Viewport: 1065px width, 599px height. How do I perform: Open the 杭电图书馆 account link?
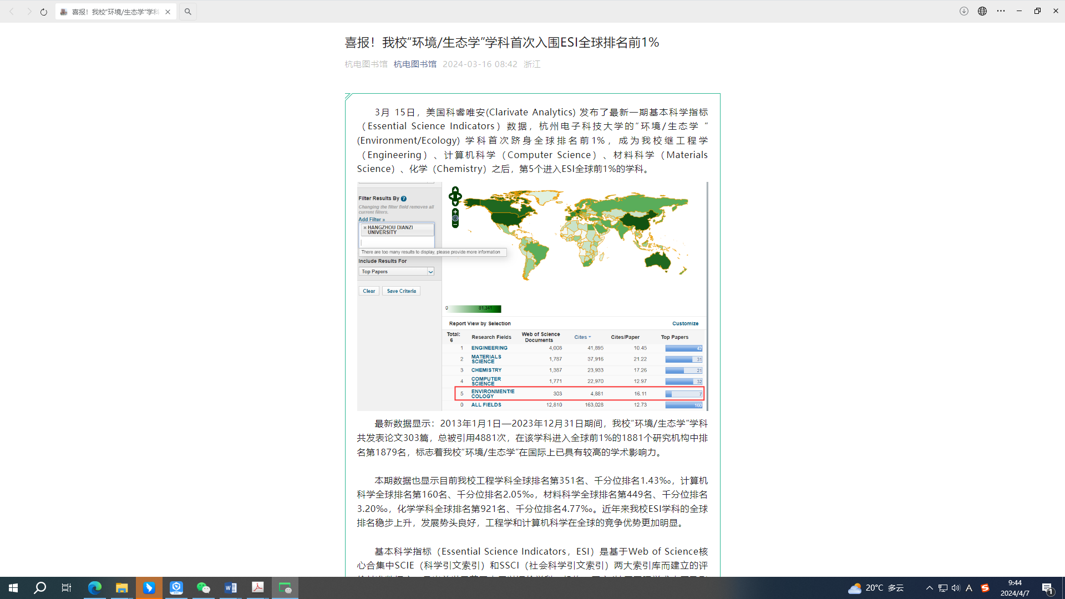[x=415, y=64]
